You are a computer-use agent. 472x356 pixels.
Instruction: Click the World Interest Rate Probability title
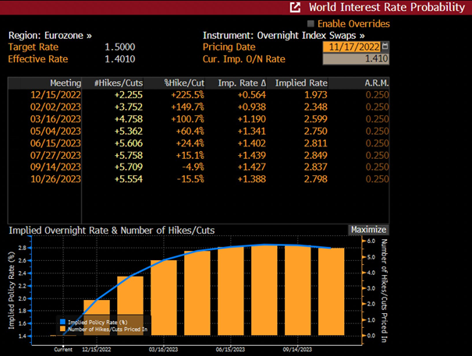(x=387, y=7)
